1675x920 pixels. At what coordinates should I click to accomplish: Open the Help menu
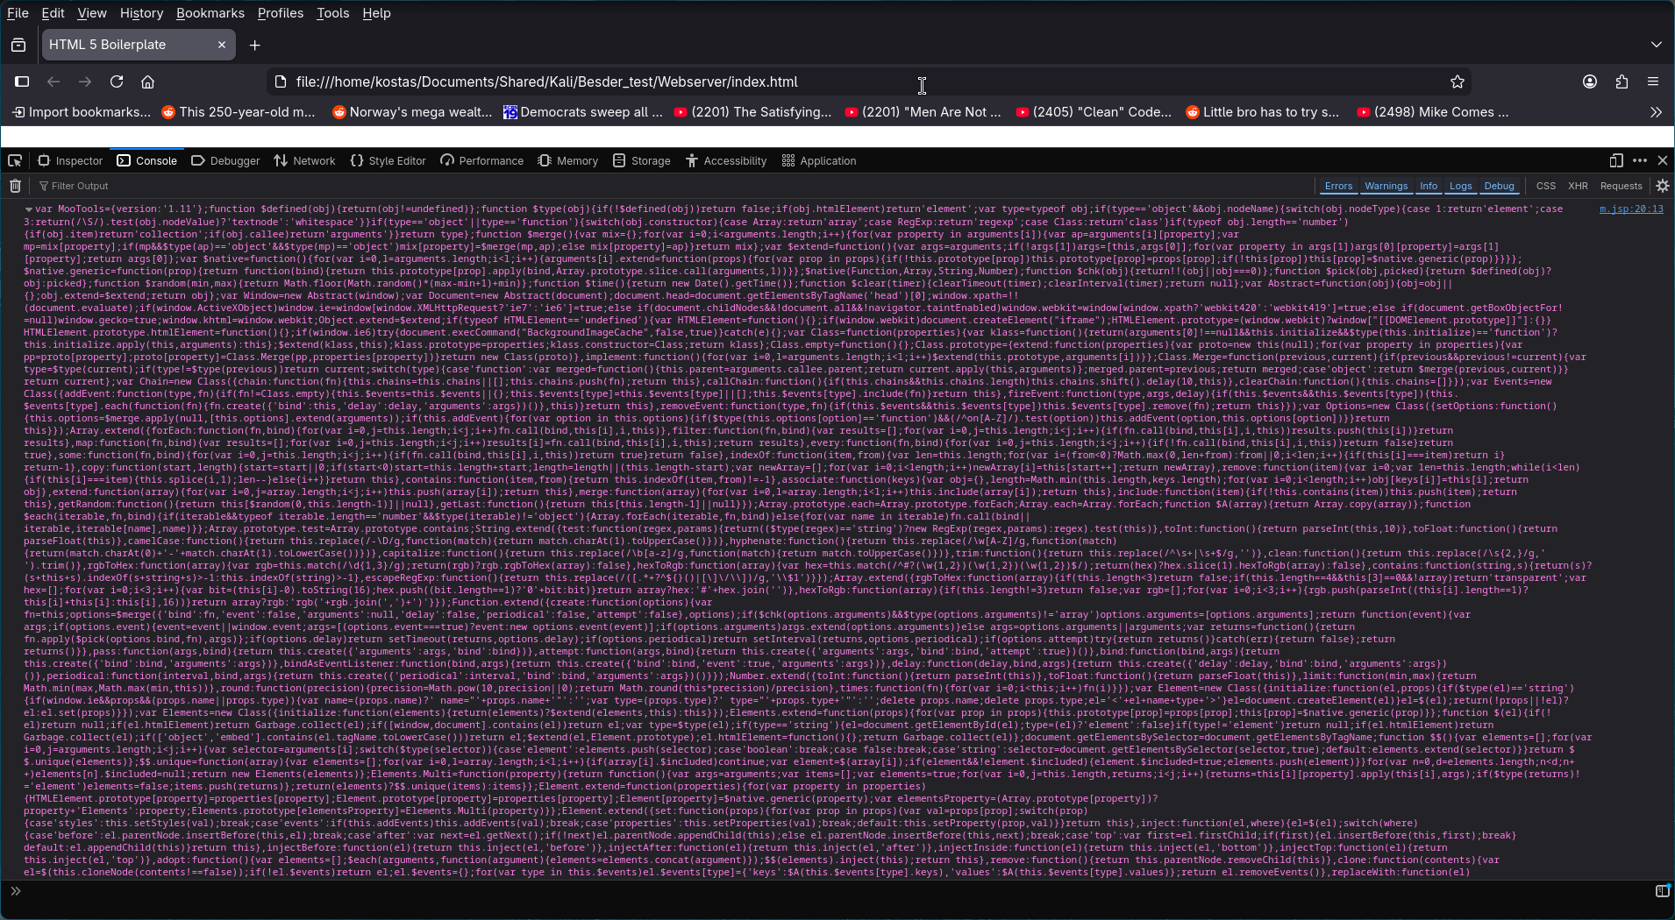376,13
